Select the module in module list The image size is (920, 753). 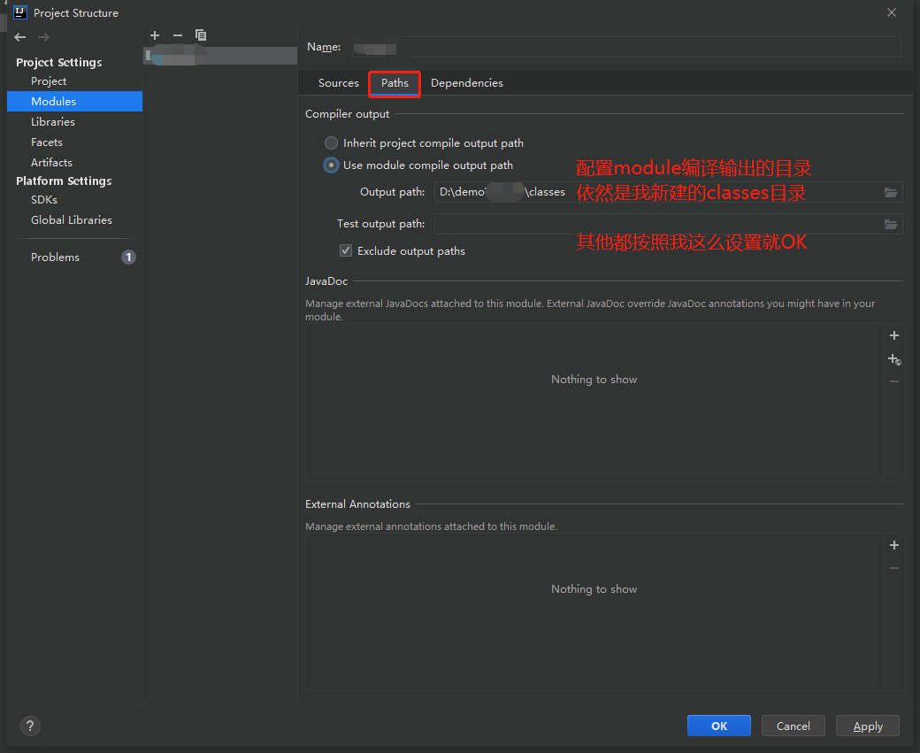[220, 56]
